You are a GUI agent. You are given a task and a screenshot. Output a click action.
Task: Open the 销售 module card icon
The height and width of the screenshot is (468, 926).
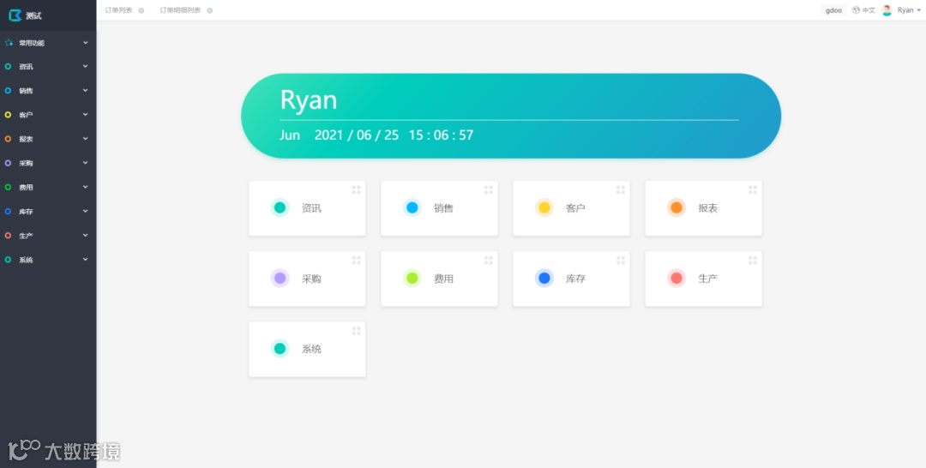[x=412, y=207]
